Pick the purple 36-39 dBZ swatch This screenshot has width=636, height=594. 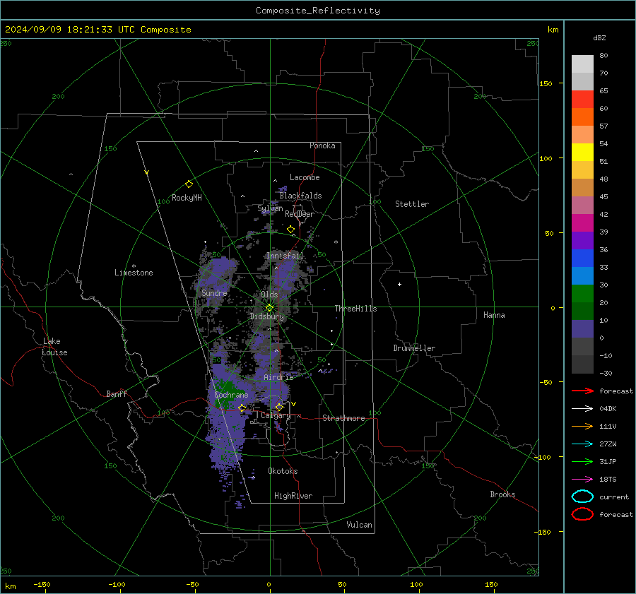(x=582, y=241)
